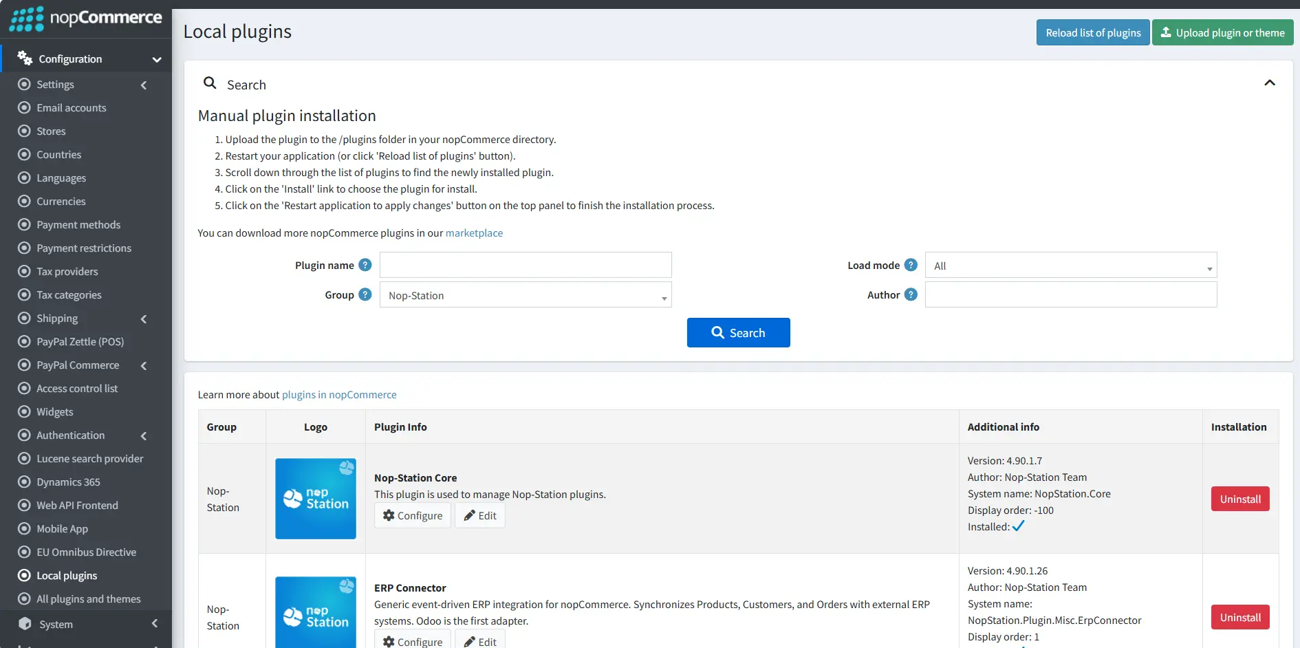Click the circle icon next to Widgets
1300x648 pixels.
(x=24, y=411)
